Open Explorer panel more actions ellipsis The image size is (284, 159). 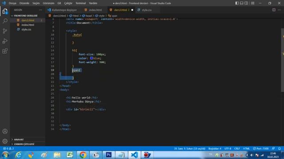[x=40, y=10]
